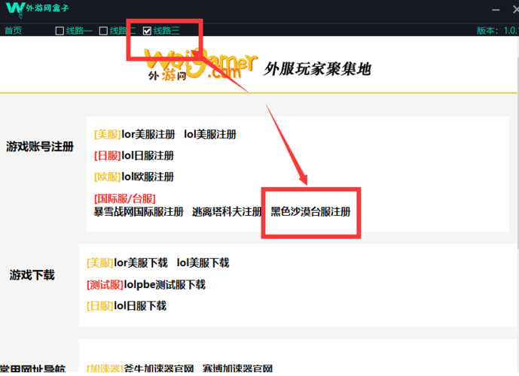Click the [测试服] tag label

click(x=105, y=285)
